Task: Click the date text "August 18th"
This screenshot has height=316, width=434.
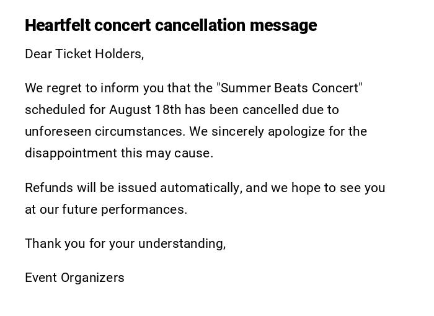Action: coord(145,110)
